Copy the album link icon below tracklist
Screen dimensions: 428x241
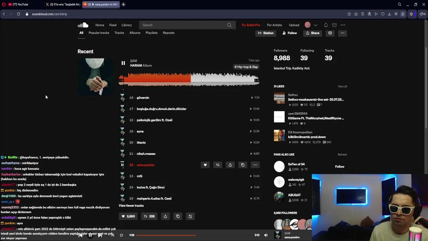pos(178,216)
